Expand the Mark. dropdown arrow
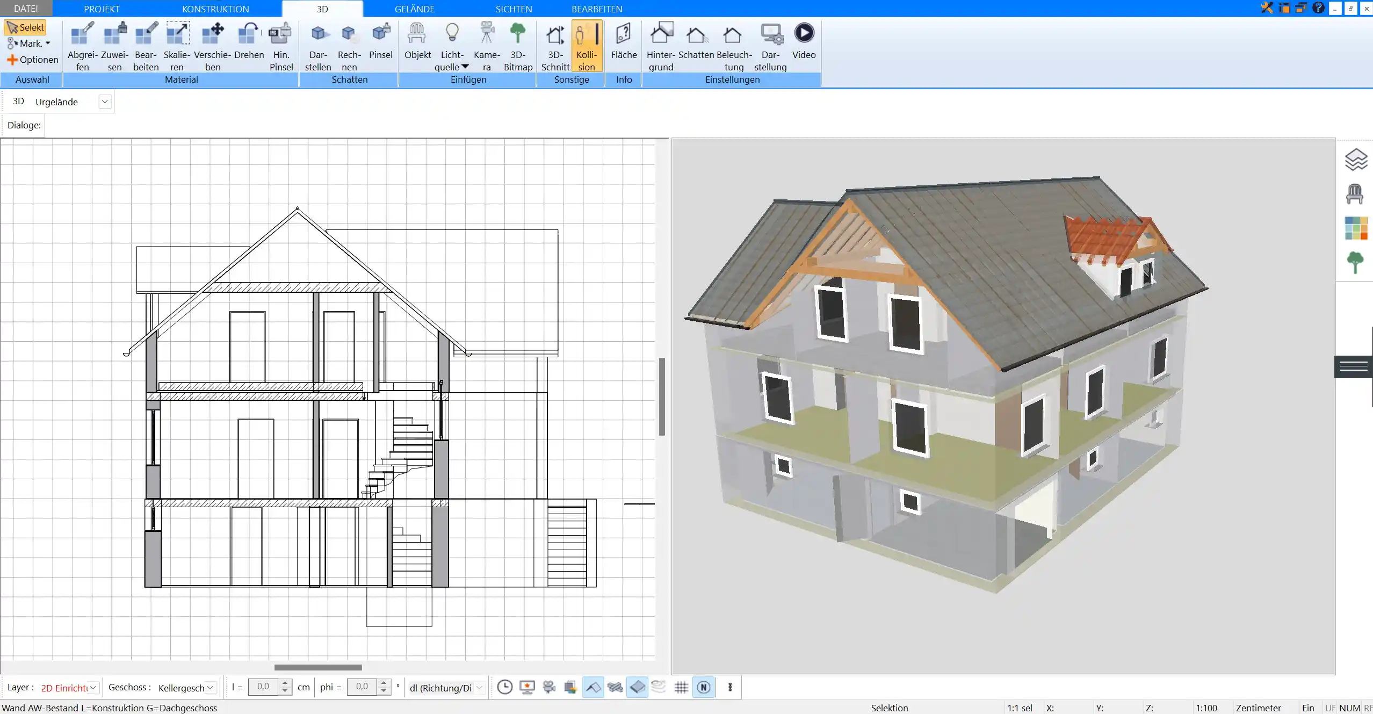 [48, 44]
